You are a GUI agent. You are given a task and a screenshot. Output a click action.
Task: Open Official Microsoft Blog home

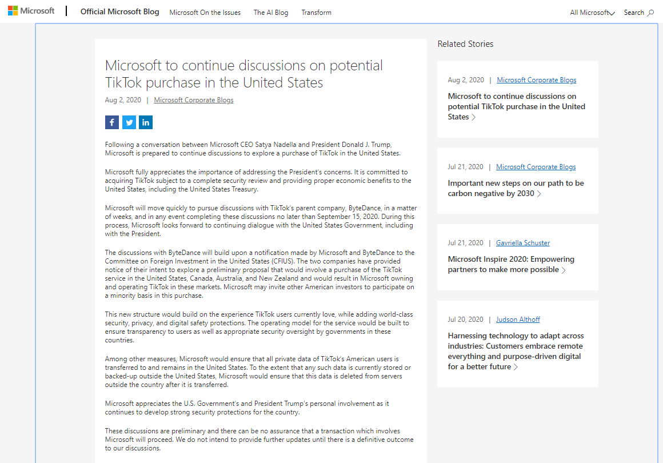(120, 12)
